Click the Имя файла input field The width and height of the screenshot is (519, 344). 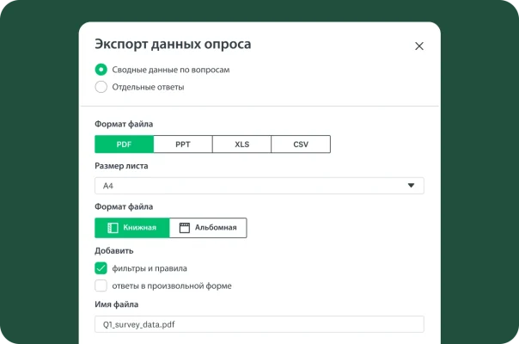259,324
